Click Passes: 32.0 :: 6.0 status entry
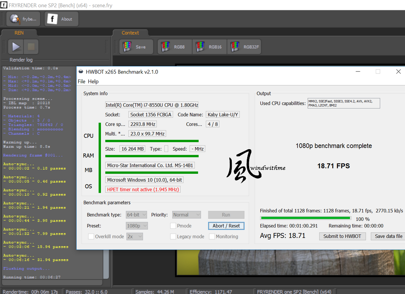The image size is (405, 294). (87, 291)
